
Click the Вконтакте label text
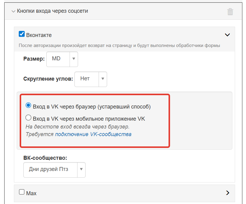[39, 35]
